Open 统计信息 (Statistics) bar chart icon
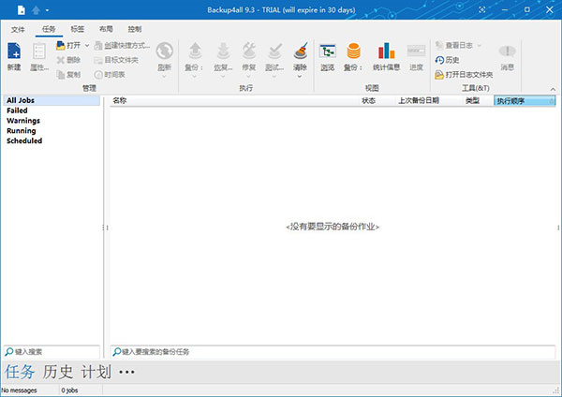This screenshot has height=397, width=562. click(386, 51)
